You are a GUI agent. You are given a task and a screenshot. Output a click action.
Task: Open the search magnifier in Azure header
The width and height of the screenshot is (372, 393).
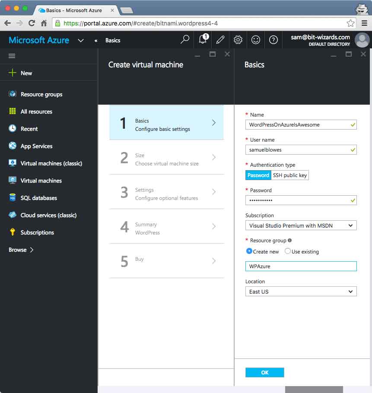coord(185,39)
